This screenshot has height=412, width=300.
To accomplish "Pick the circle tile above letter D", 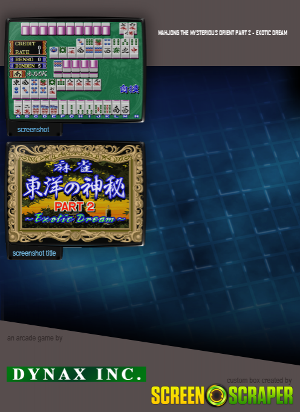I will tap(45, 107).
